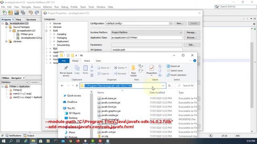
Task: Switch to the Services tab
Action: [x=31, y=20]
